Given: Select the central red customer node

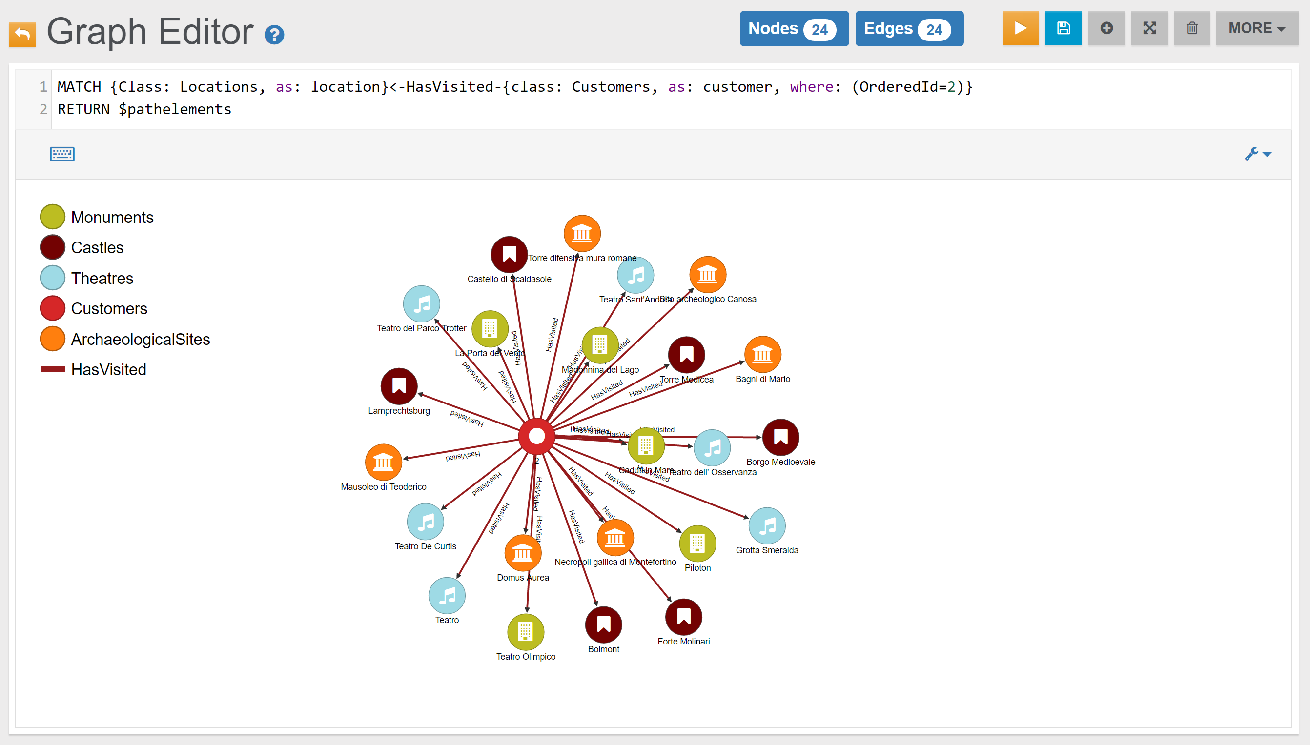Looking at the screenshot, I should coord(536,436).
